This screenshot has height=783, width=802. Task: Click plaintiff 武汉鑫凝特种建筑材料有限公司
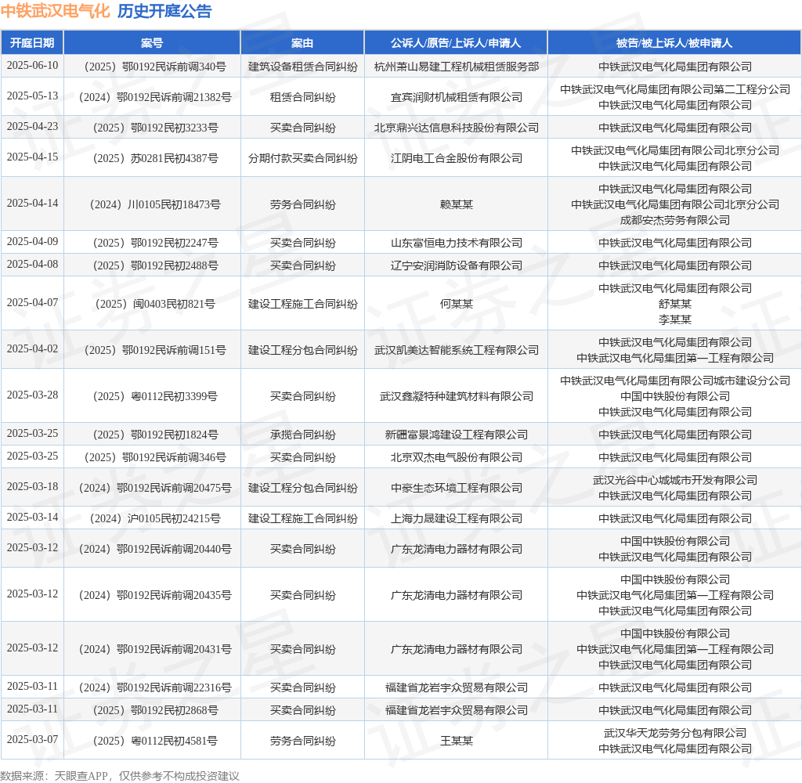tap(457, 396)
